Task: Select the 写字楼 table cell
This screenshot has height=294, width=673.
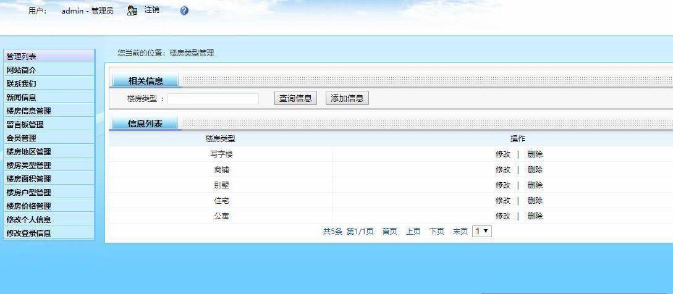Action: pos(221,154)
